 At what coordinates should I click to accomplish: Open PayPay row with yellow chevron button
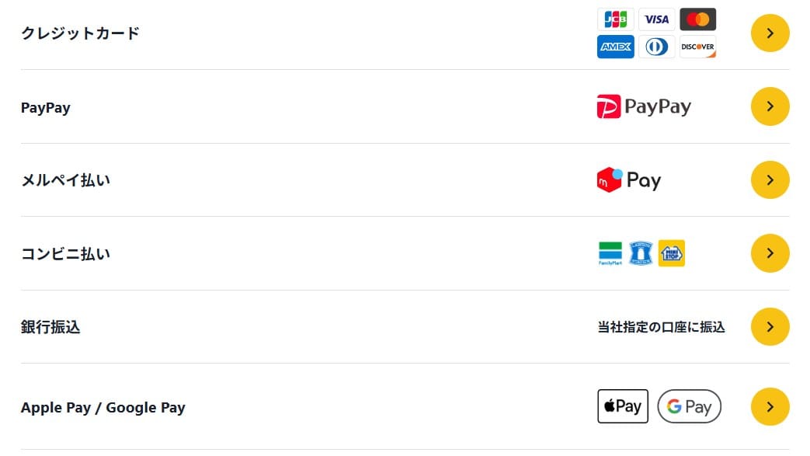pos(770,106)
